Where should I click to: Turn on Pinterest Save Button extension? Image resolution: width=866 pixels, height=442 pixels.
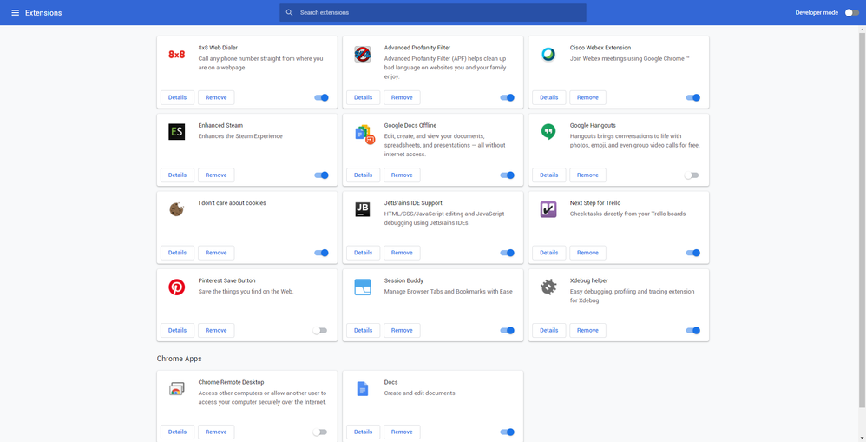[320, 331]
